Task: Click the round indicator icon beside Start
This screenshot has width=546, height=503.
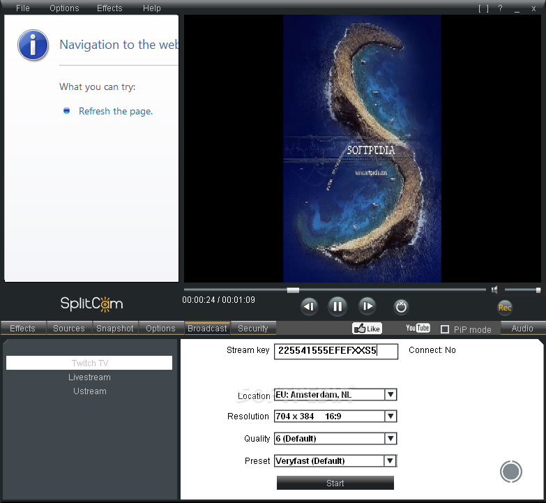Action: [511, 472]
